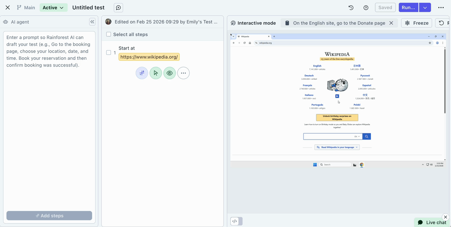
Task: Click the blue magnifier search button
Action: [367, 136]
